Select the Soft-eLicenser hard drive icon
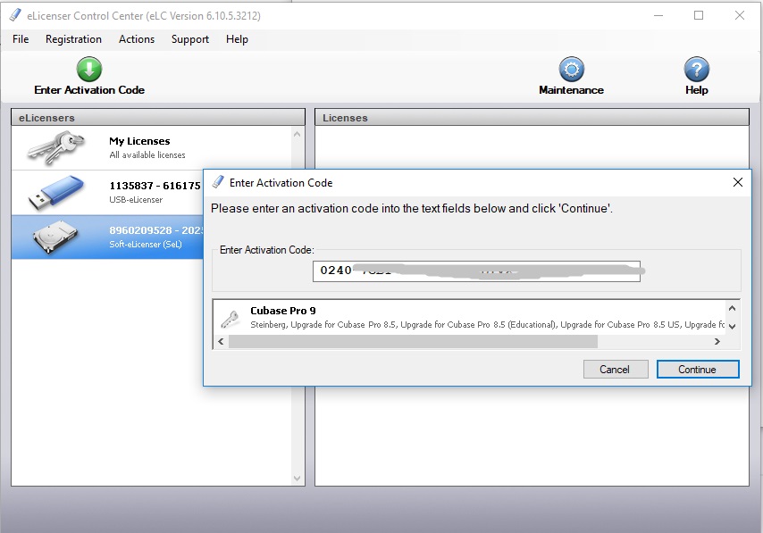The image size is (763, 533). (55, 237)
